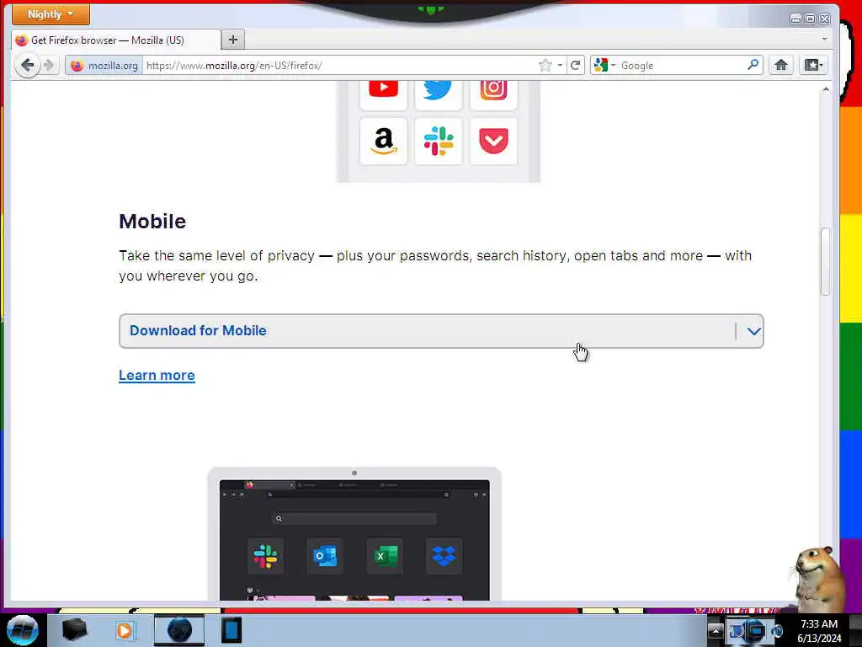The width and height of the screenshot is (862, 647).
Task: Open the Windows Start orb
Action: pos(23,630)
